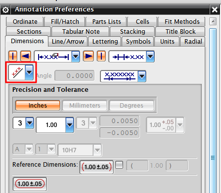The width and height of the screenshot is (221, 193).
Task: Click the gear icon in the title bar
Action: [x=5, y=9]
